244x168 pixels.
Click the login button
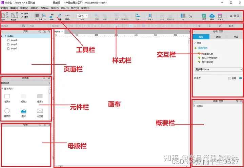[235, 16]
